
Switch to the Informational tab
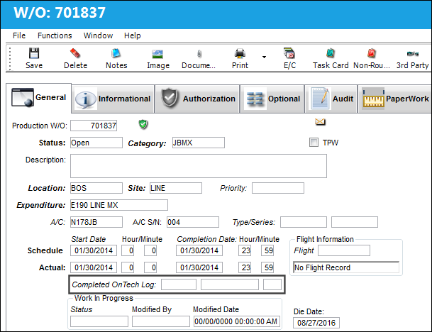point(113,99)
